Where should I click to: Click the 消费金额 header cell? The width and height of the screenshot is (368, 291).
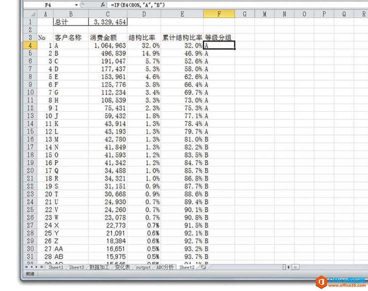(x=108, y=37)
